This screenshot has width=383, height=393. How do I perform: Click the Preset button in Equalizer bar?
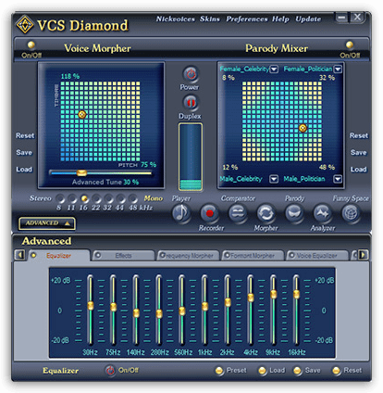(x=231, y=370)
